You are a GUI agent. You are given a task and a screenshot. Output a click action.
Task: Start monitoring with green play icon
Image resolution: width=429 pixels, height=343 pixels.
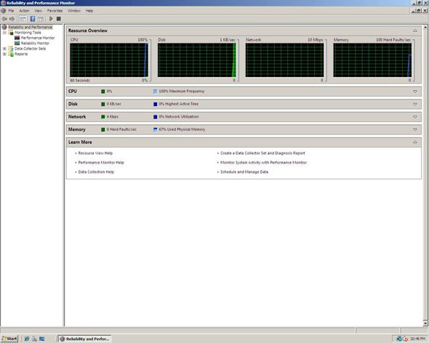click(51, 19)
